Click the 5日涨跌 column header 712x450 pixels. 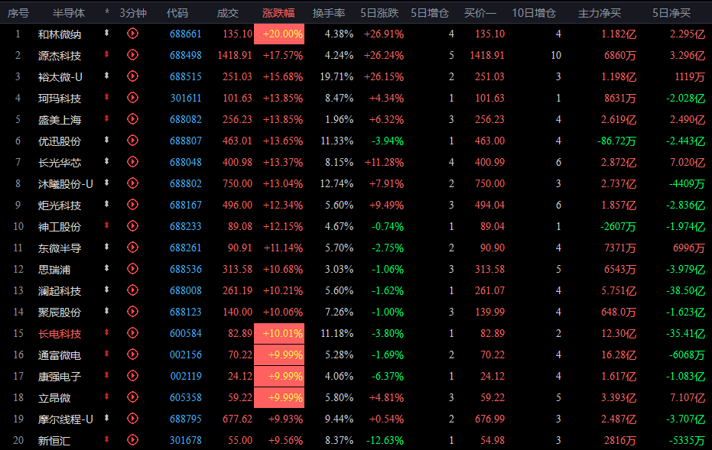[379, 13]
